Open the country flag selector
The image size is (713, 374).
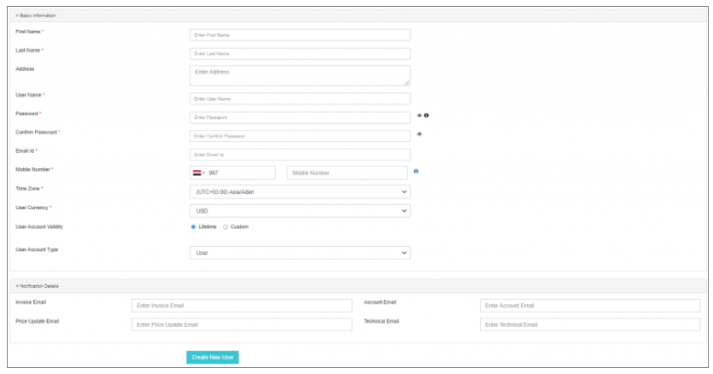point(199,172)
